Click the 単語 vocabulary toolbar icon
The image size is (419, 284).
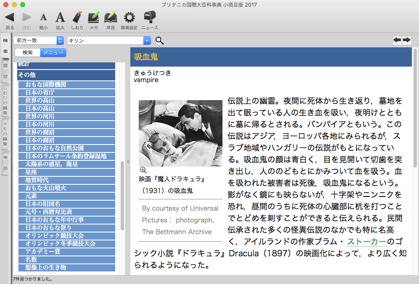(110, 18)
